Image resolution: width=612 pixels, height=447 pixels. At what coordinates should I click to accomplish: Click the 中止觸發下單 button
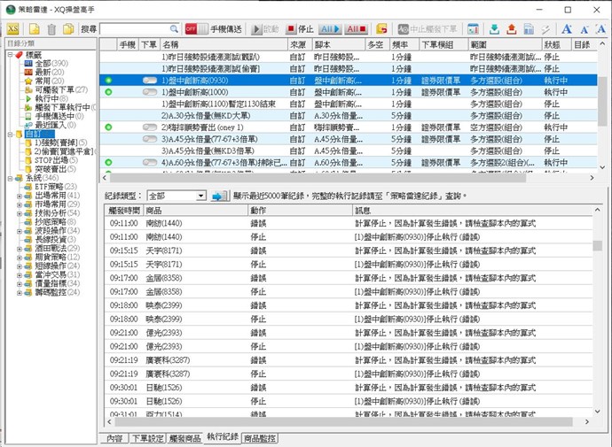click(x=428, y=28)
